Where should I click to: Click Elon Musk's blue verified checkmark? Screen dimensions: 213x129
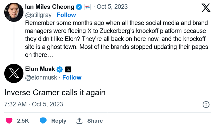pyautogui.click(x=60, y=69)
